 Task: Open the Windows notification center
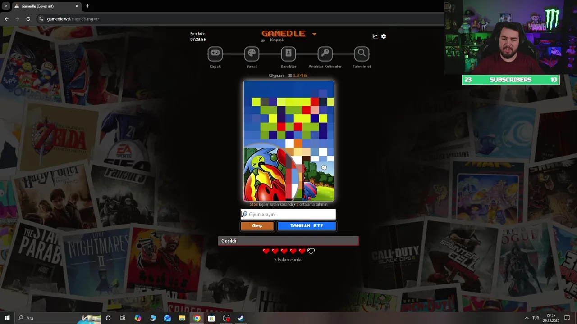[x=568, y=318]
